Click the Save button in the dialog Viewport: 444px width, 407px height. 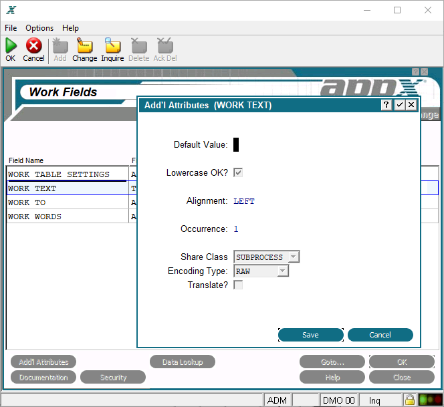click(x=311, y=335)
